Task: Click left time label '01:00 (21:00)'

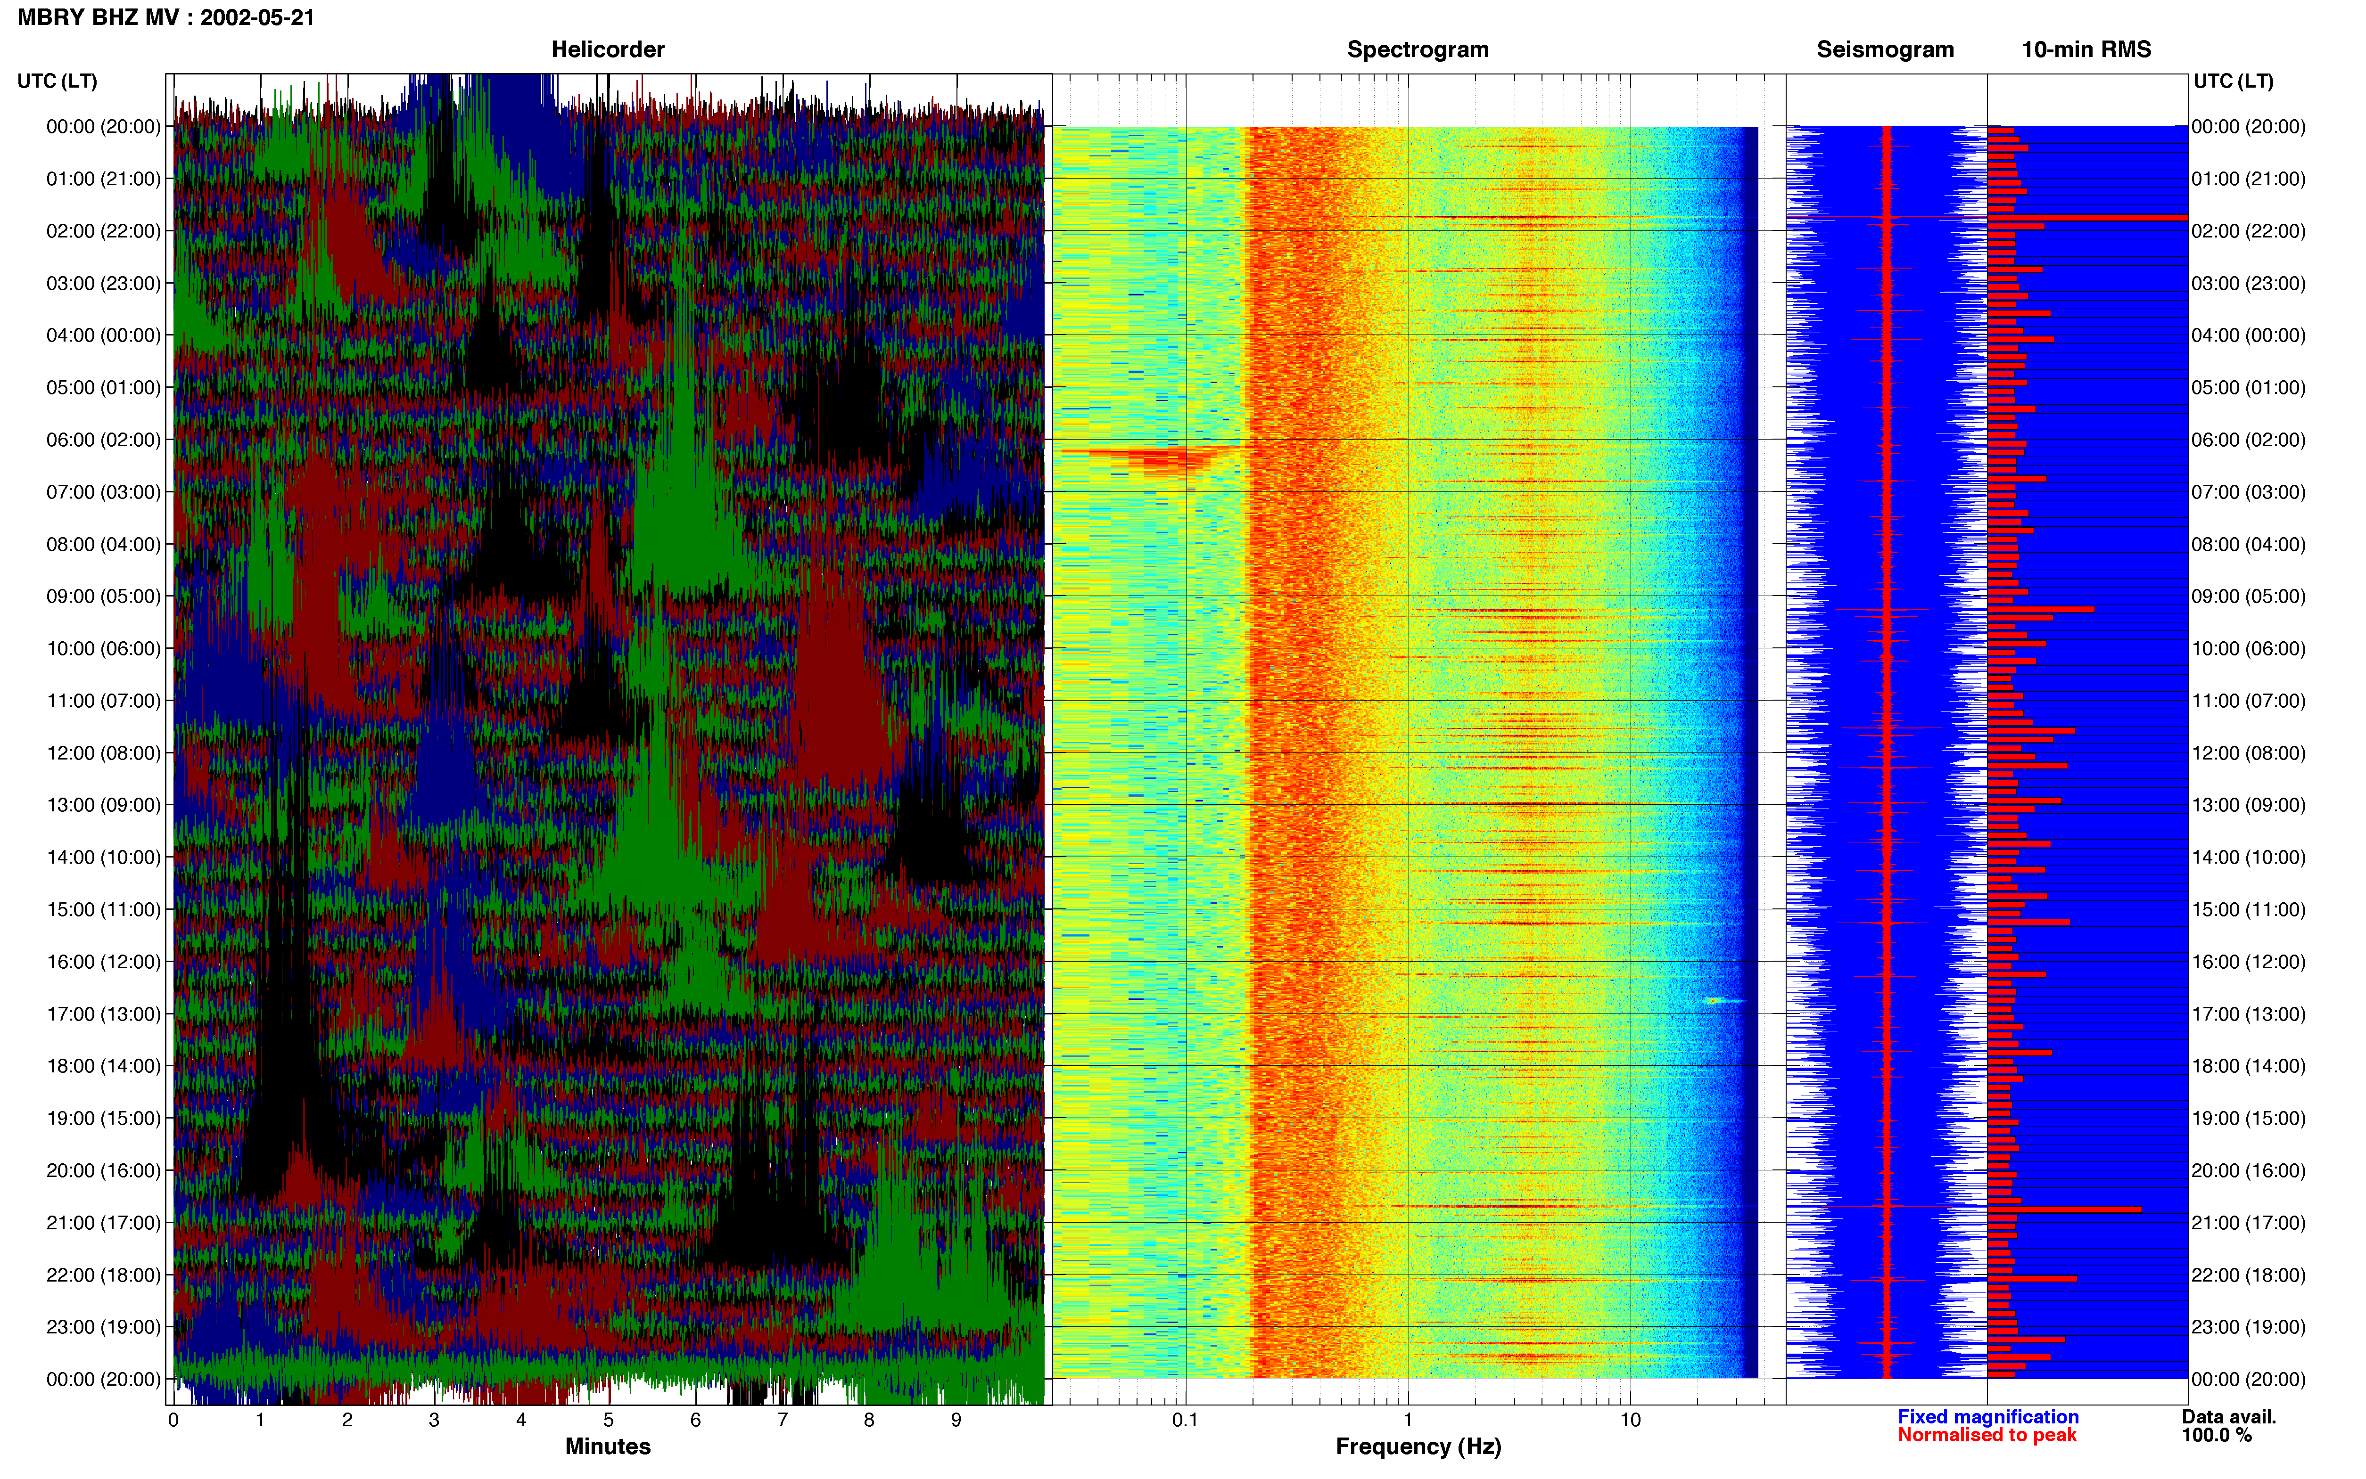Action: coord(104,179)
